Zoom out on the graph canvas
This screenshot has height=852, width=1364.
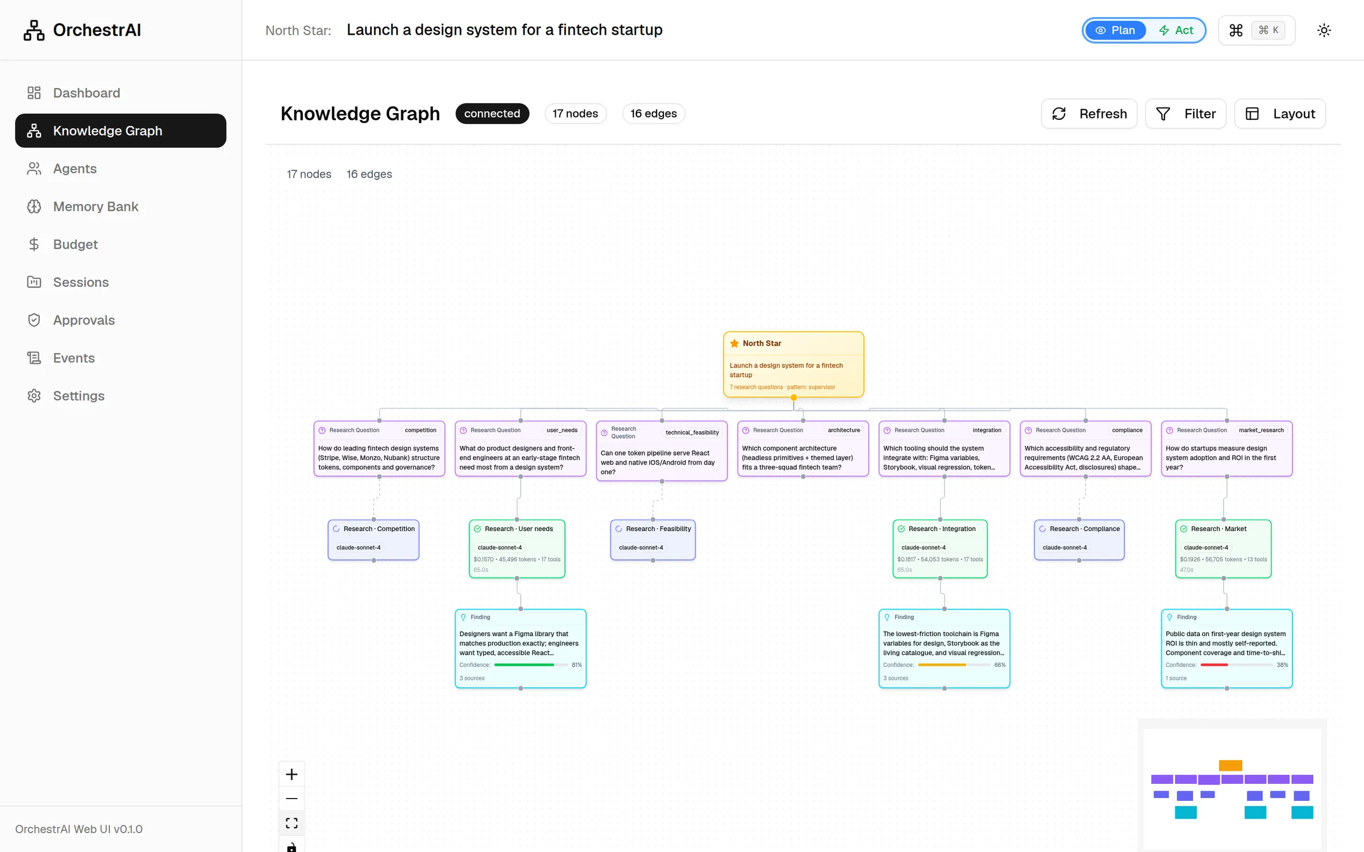(x=292, y=799)
